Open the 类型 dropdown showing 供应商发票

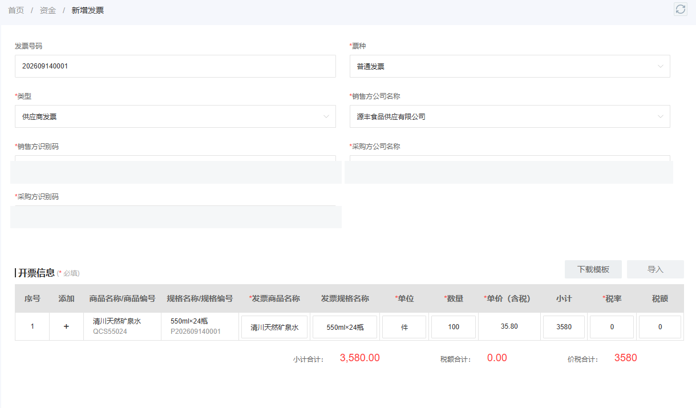click(x=175, y=116)
